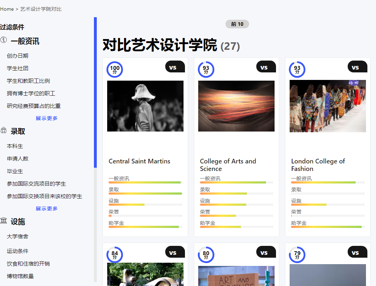Click the 80分 score circle
Screen dimensions: 376x286
coord(206,255)
